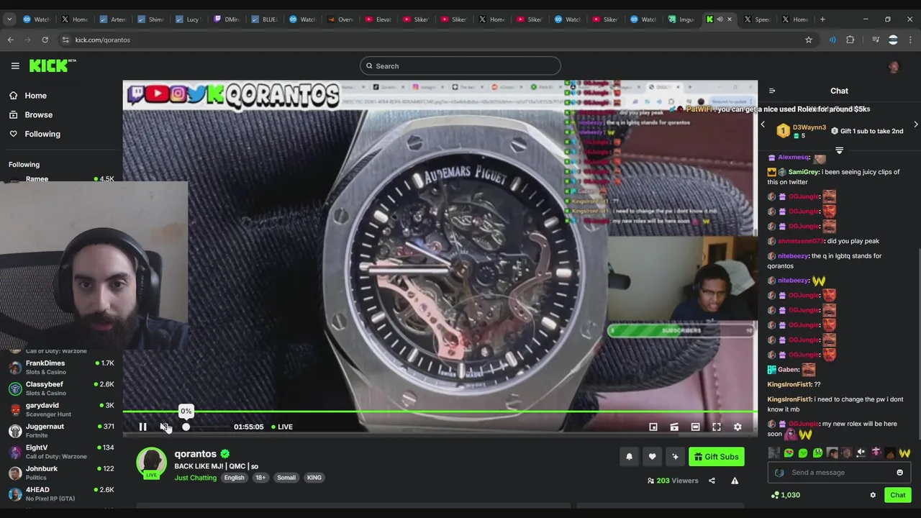921x518 pixels.
Task: Reload the page in Chrome
Action: 45,40
